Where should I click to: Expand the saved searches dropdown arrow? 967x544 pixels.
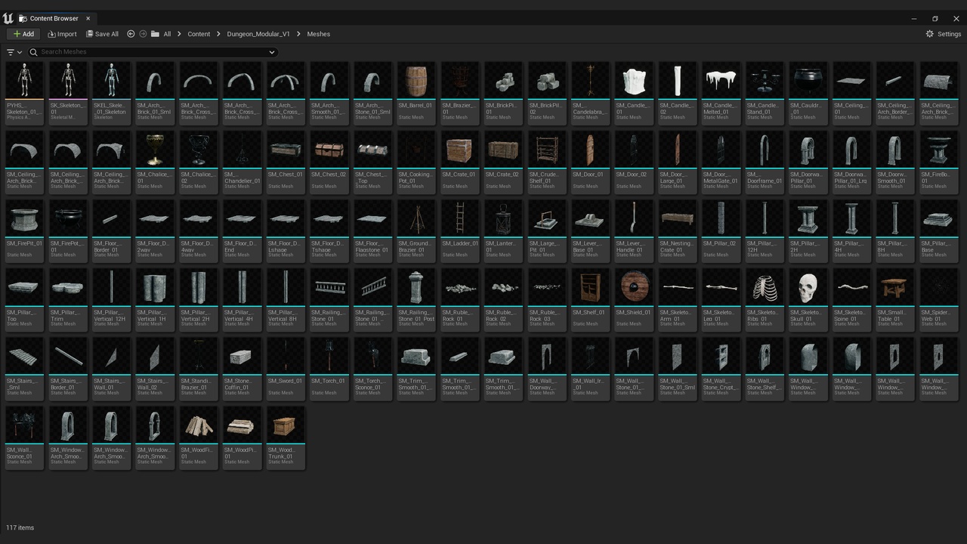tap(272, 52)
